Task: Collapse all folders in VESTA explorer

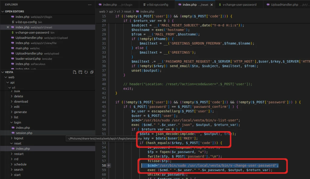Action: [x=92, y=72]
